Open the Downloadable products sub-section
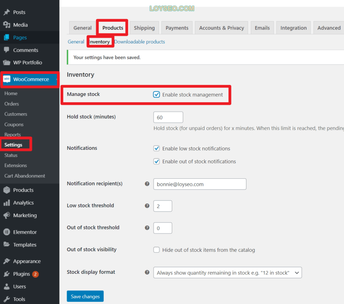 [x=140, y=42]
